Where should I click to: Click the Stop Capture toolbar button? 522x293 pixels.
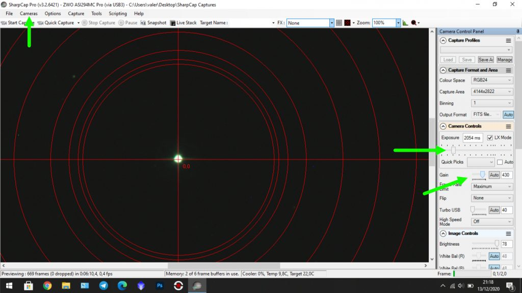[x=98, y=22]
